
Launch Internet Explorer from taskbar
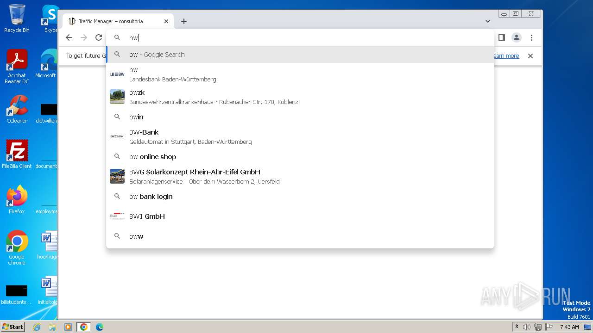[x=37, y=327]
